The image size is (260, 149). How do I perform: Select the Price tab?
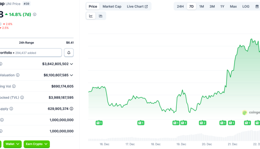point(93,6)
